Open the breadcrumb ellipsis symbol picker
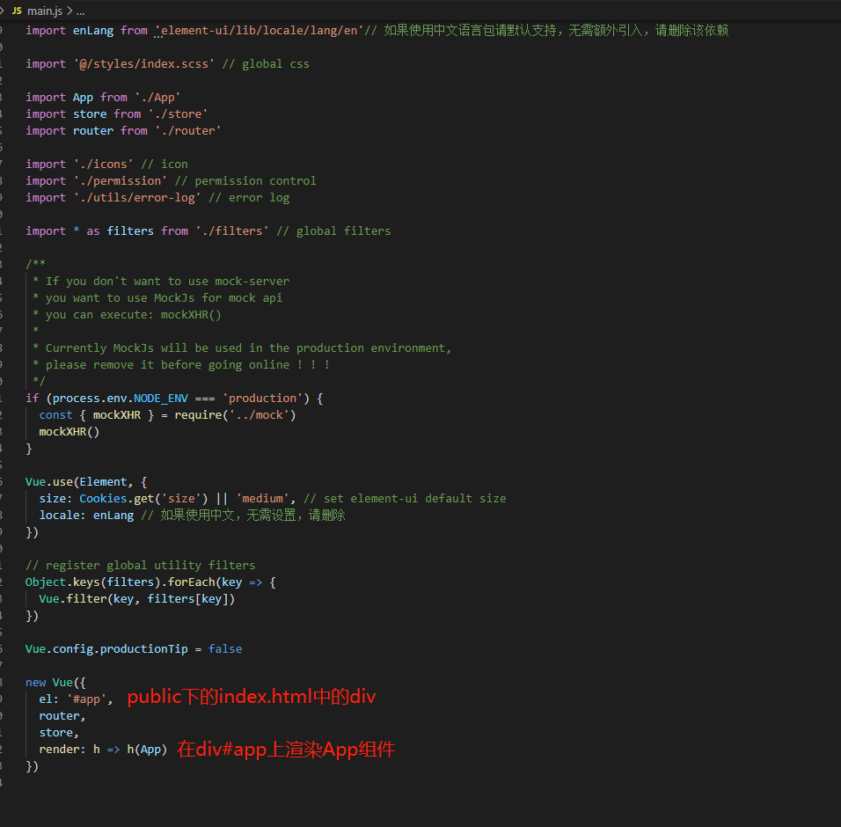Screen dimensions: 841x827 80,11
